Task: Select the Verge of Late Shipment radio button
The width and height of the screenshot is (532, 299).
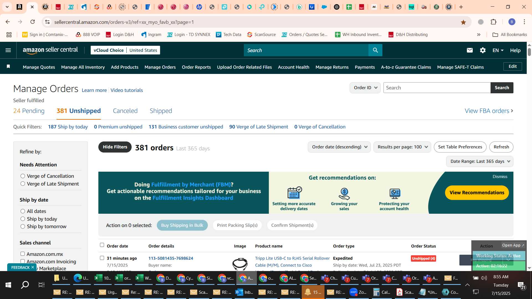Action: [x=23, y=184]
